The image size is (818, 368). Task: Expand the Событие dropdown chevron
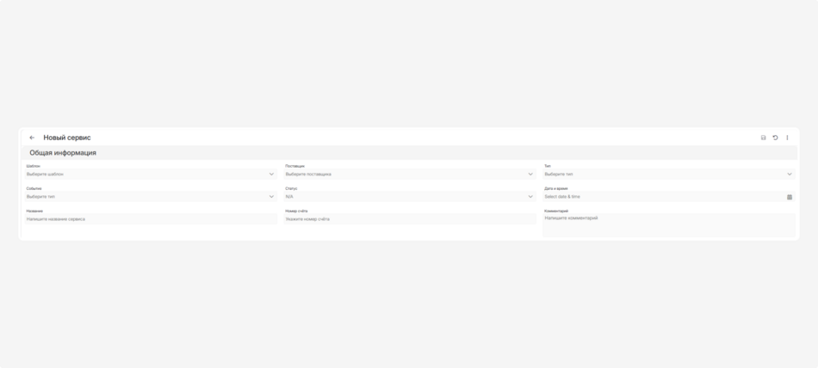[x=271, y=197]
